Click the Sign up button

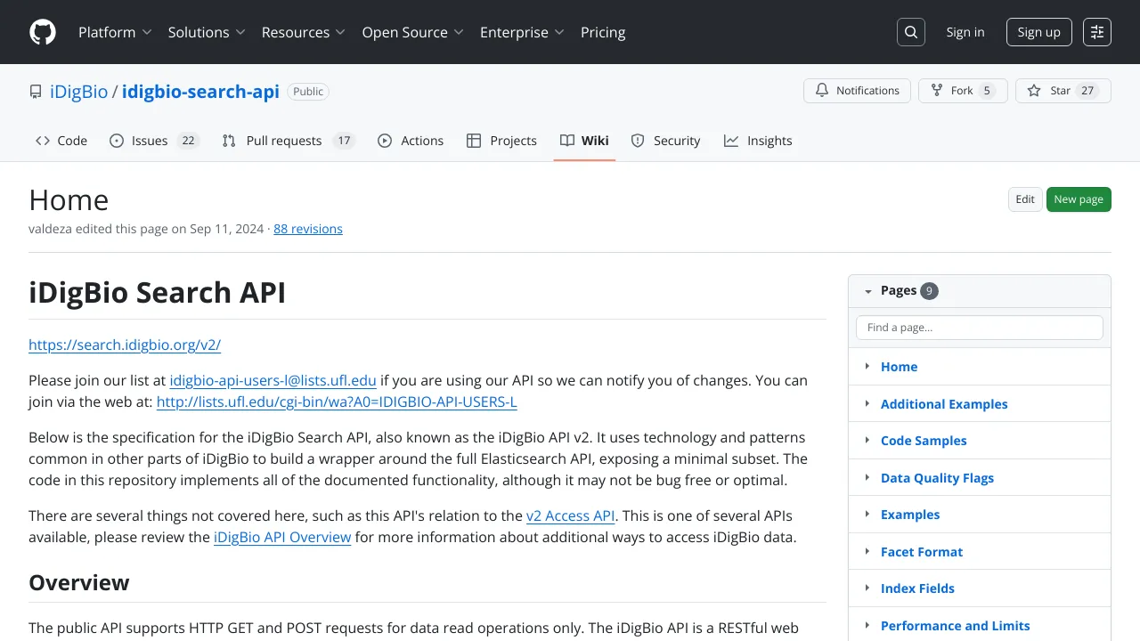tap(1039, 32)
